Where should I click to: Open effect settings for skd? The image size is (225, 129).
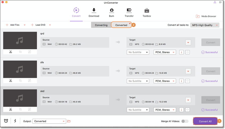(29, 109)
